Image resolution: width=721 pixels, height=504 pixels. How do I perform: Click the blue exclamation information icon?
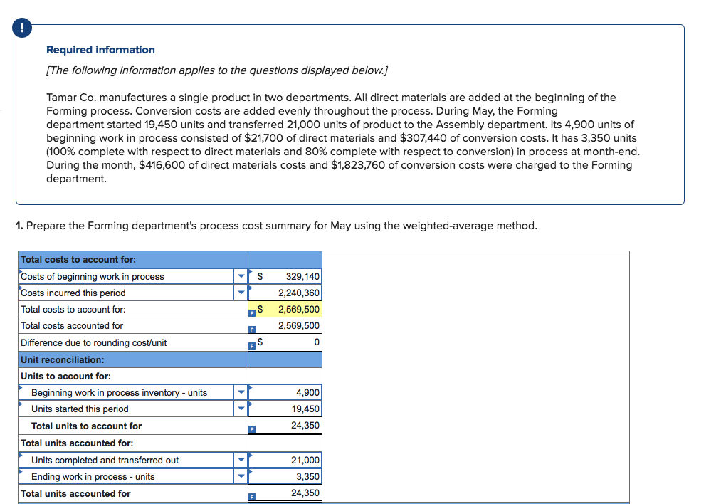click(21, 28)
